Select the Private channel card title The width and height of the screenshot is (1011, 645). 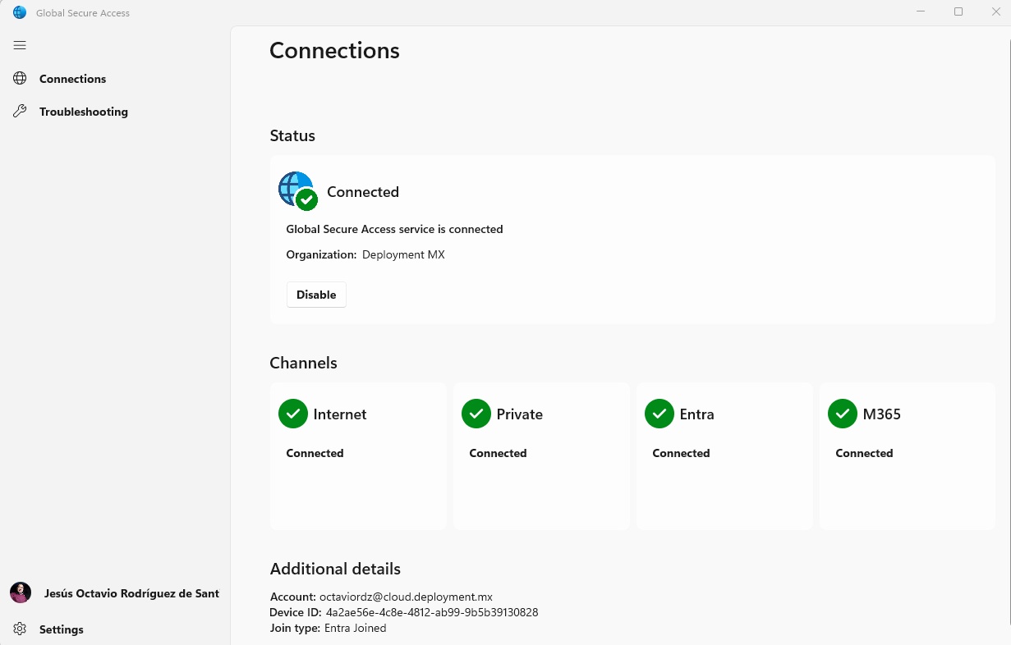[520, 414]
